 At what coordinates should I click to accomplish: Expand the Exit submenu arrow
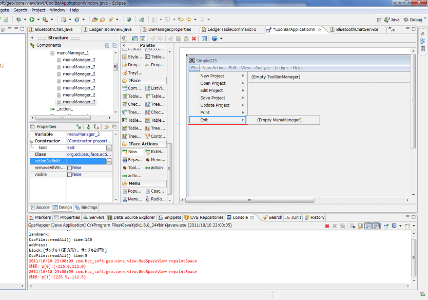(x=243, y=120)
